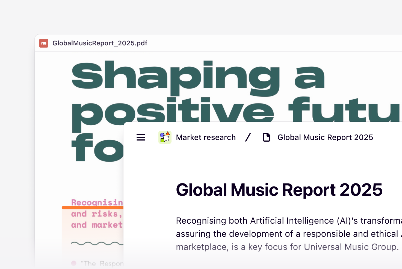Screen dimensions: 402x269
Task: Click the pink "and risks," text
Action: [x=96, y=214]
